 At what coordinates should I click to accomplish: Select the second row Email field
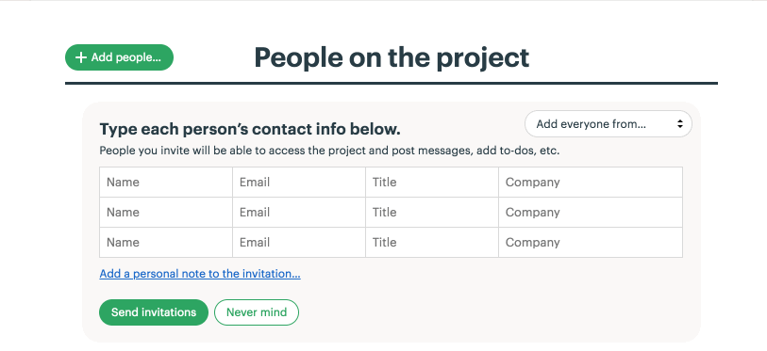click(x=299, y=213)
